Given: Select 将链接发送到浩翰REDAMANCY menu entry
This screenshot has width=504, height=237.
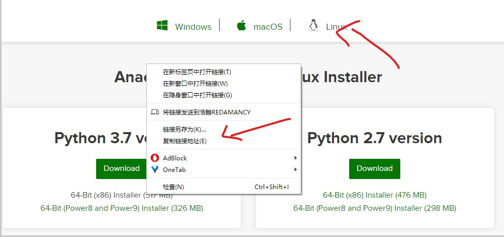Looking at the screenshot, I should click(224, 112).
